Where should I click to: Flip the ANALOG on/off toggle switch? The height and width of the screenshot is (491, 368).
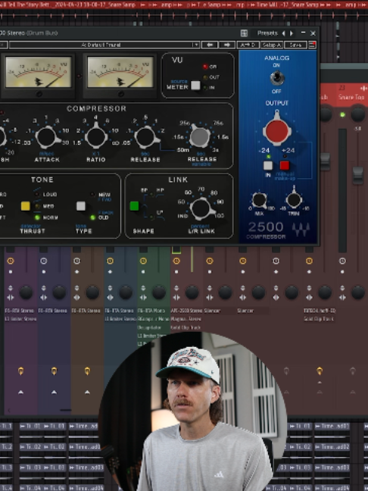click(277, 78)
